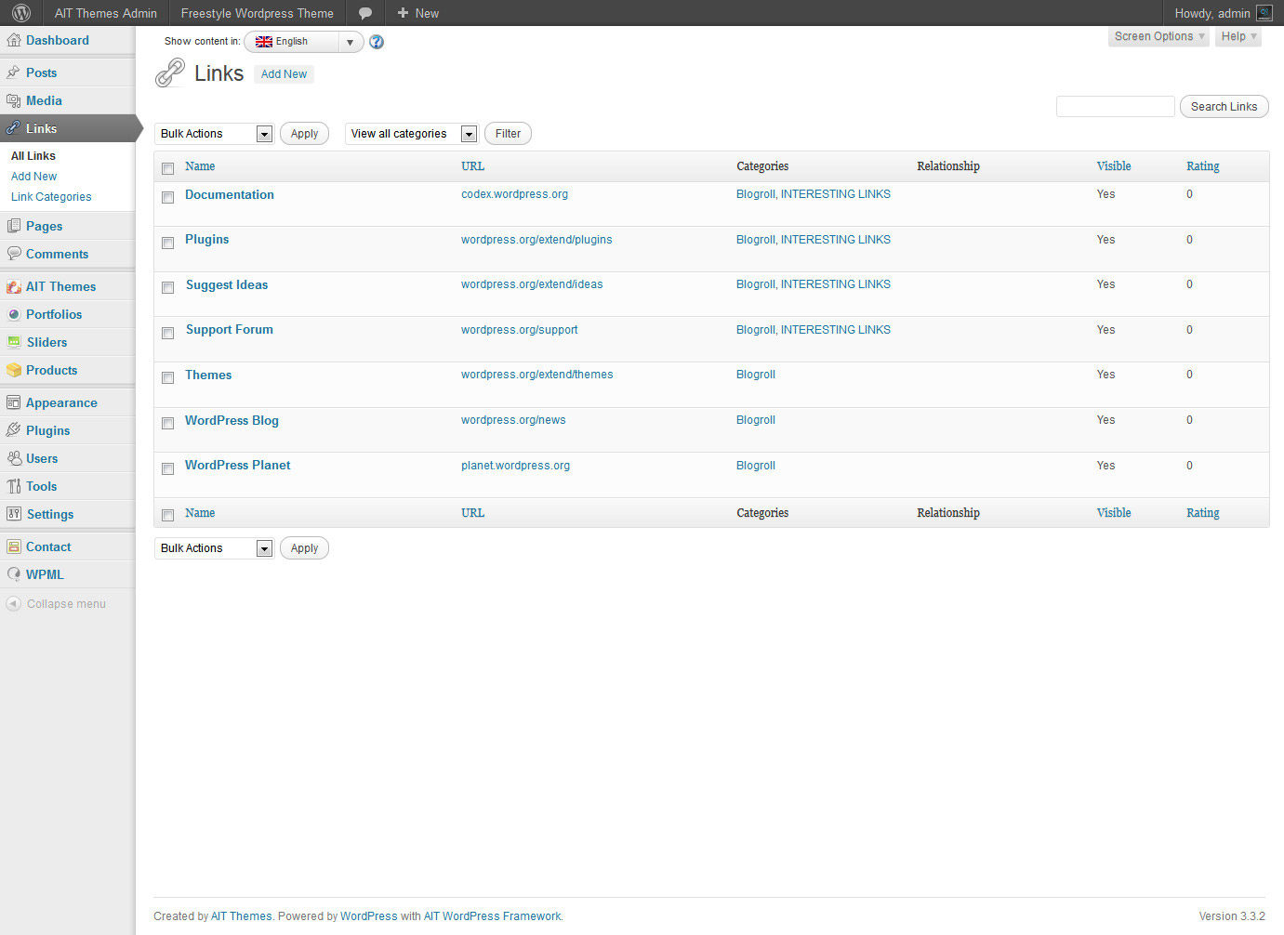1284x935 pixels.
Task: Click the Search Links button
Action: [1224, 107]
